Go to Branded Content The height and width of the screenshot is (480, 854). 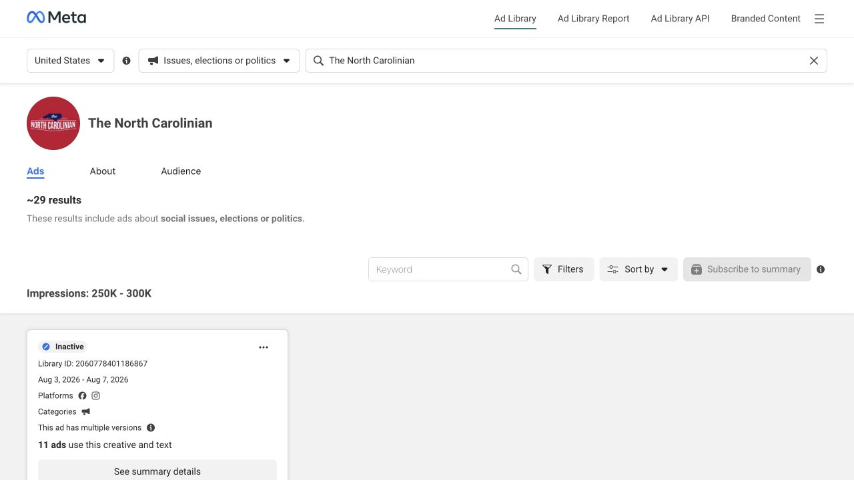[x=766, y=19]
